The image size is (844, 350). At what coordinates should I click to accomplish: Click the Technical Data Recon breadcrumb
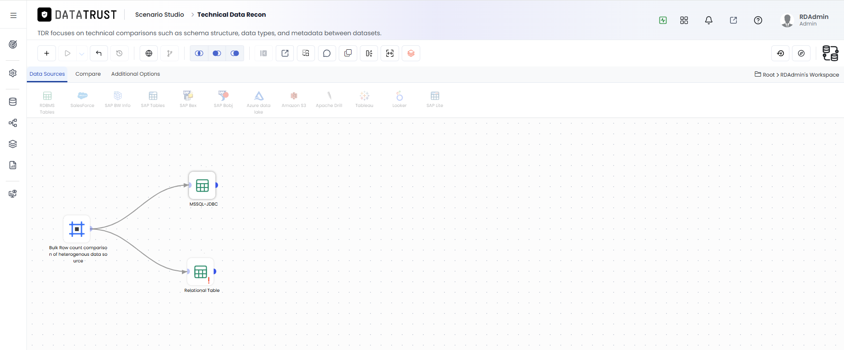[x=232, y=15]
